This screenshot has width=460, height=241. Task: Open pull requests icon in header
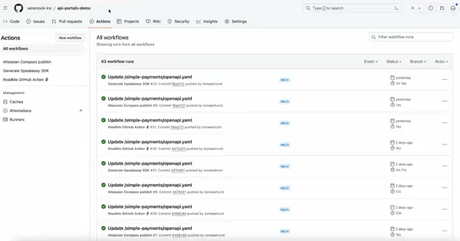442,8
